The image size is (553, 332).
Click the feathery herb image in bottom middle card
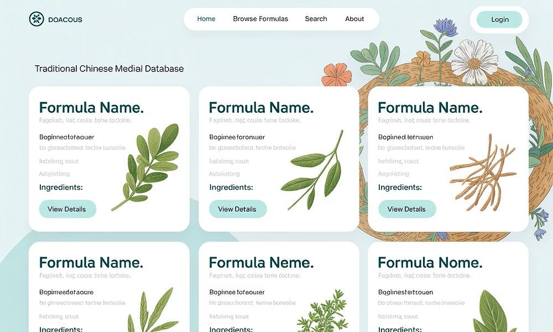click(323, 310)
